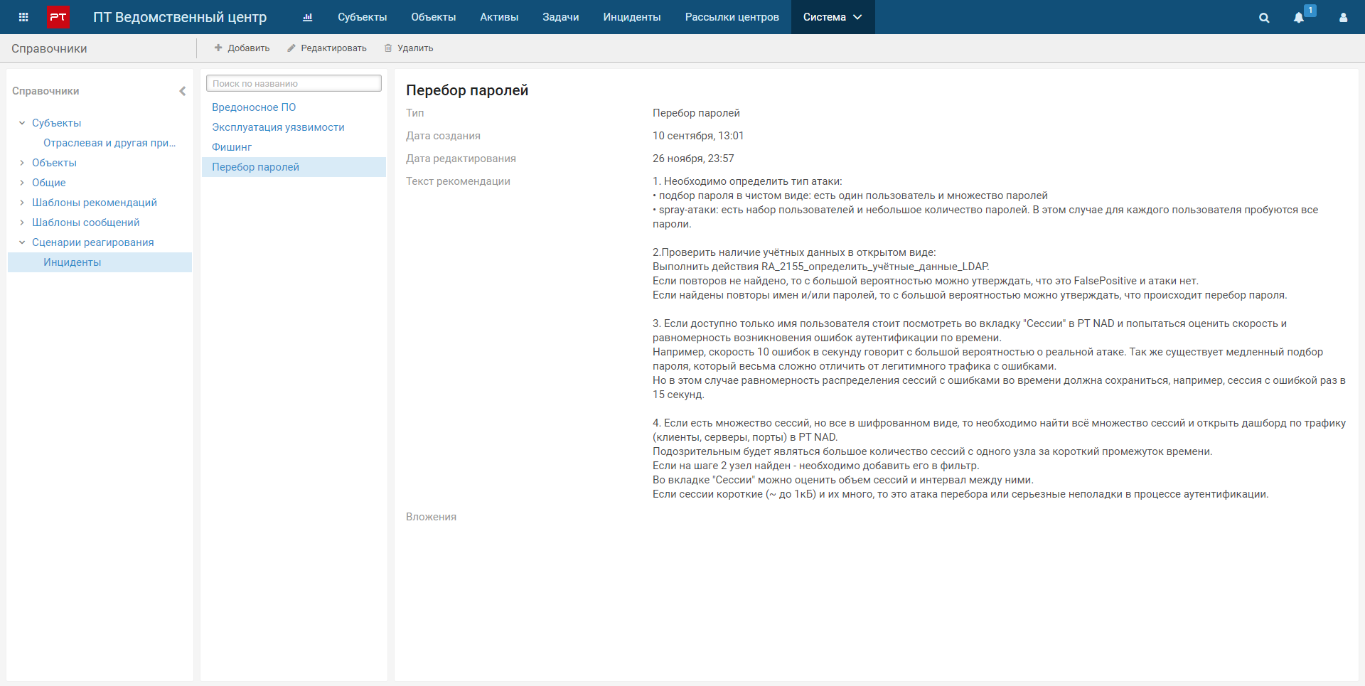
Task: Click the ПТ Ведомственный центр title
Action: [180, 17]
